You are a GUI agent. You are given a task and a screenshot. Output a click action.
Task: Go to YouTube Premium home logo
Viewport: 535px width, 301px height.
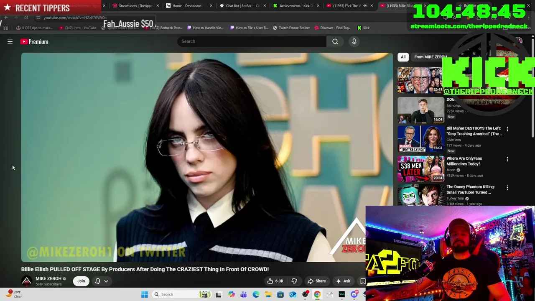click(34, 41)
